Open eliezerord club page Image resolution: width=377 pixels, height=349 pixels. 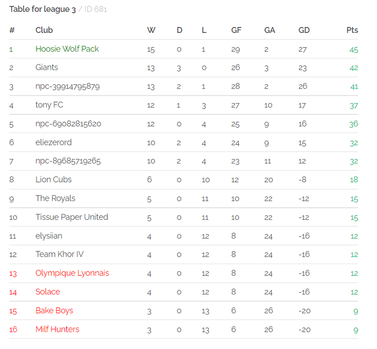click(54, 142)
